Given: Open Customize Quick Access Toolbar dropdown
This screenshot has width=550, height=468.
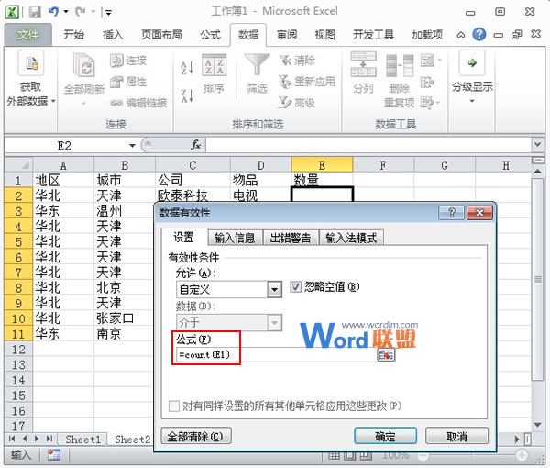Looking at the screenshot, I should pos(108,13).
